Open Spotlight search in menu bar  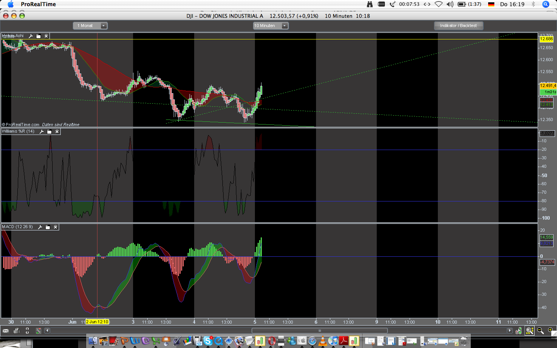coord(546,4)
